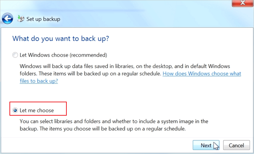Click the 'Let Windows choose (recommended)' label text

pos(64,55)
